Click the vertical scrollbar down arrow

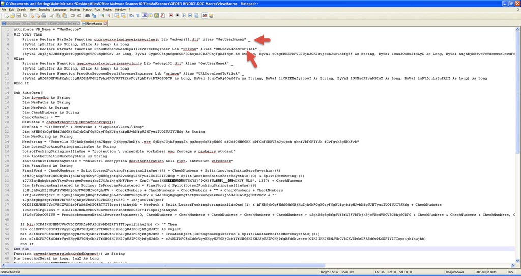518,261
